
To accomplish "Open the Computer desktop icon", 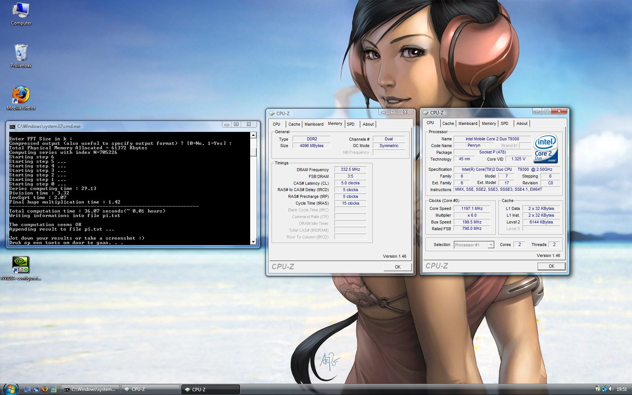I will click(21, 14).
